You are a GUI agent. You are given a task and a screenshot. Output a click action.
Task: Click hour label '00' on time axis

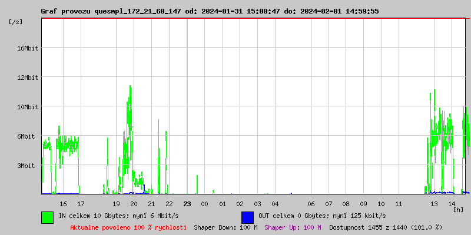[x=204, y=204]
